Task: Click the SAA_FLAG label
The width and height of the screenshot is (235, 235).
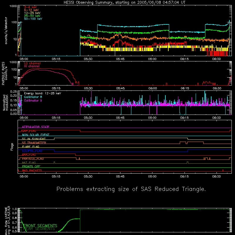Action: pyautogui.click(x=29, y=155)
